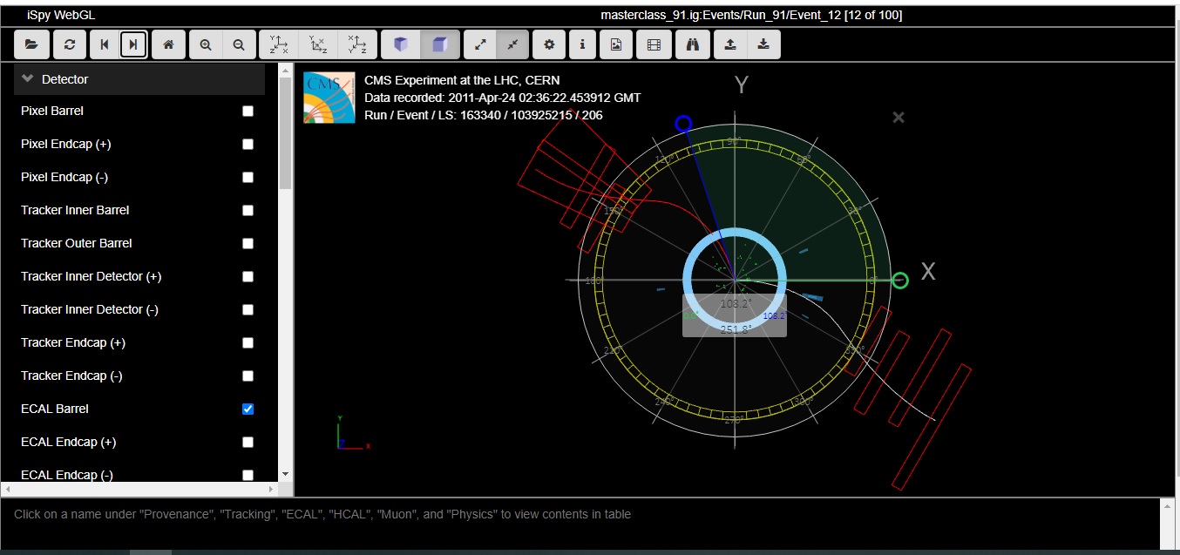Click the blue circle marker near Y axis

[683, 125]
